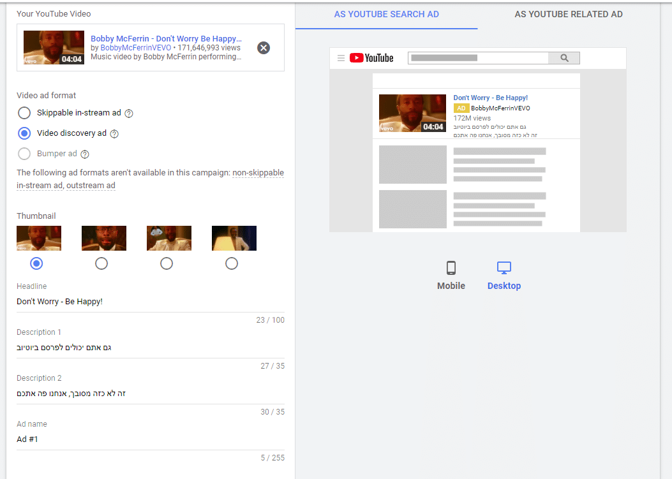Select Bumper ad format
Screen dimensions: 672x479
pos(24,153)
